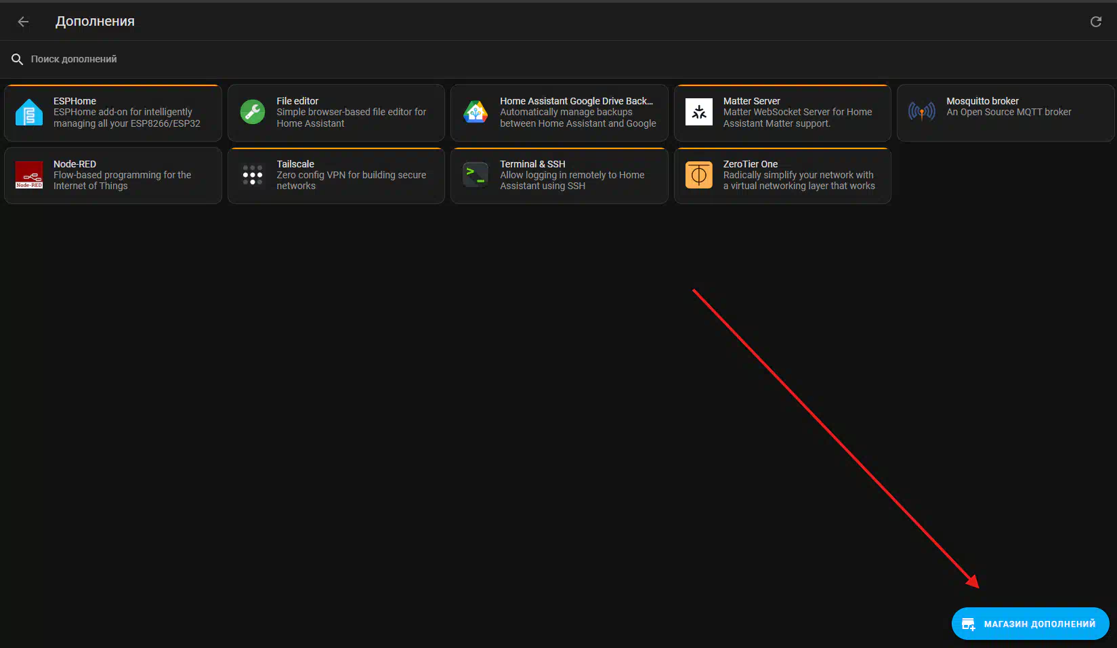Viewport: 1117px width, 648px height.
Task: Select Home Assistant Google Drive Backup title
Action: click(x=576, y=101)
